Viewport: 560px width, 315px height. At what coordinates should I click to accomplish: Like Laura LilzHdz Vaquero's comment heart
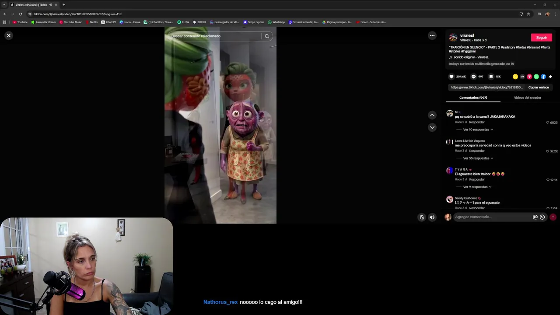(x=548, y=151)
